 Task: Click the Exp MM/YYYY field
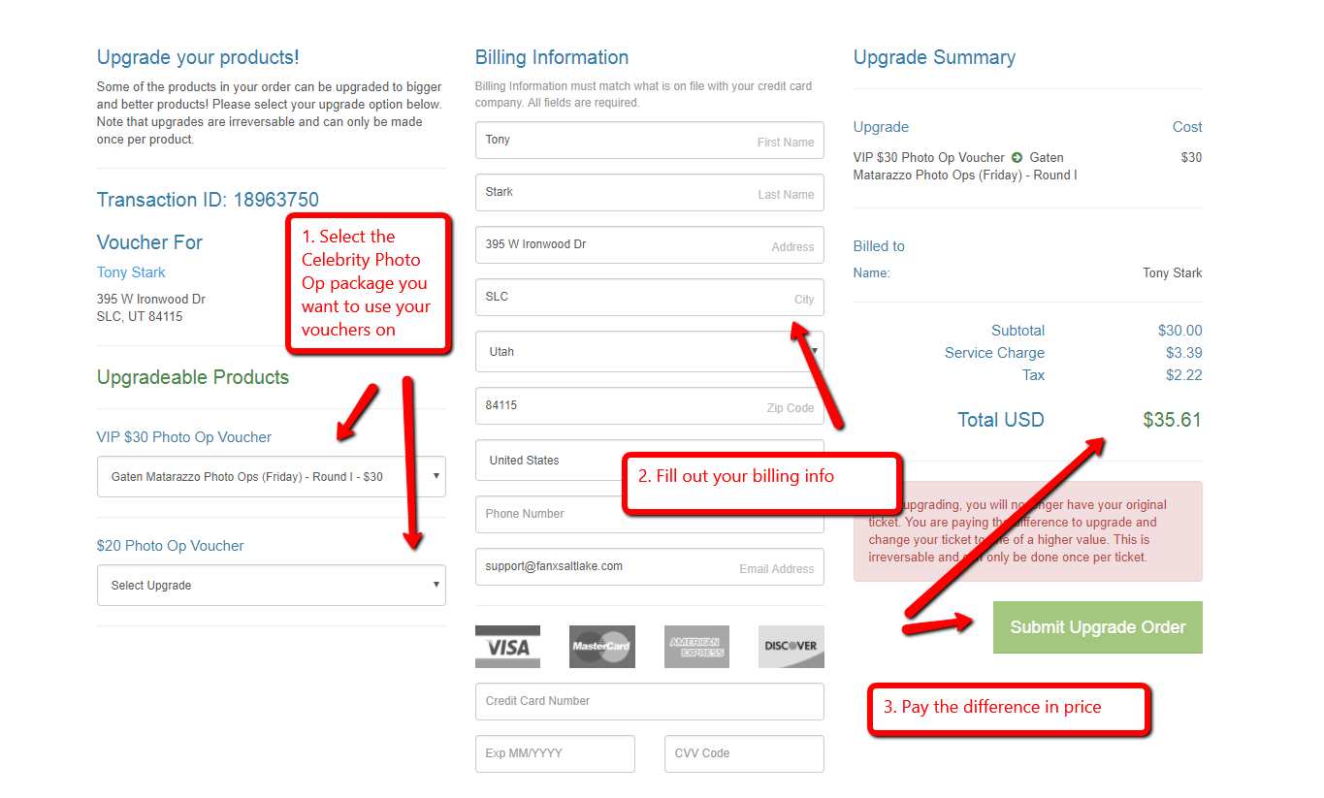[x=555, y=753]
